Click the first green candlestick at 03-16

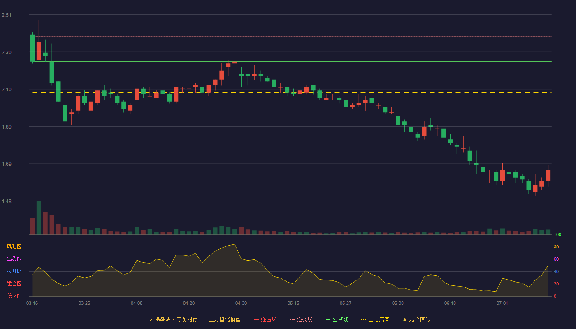tap(32, 48)
